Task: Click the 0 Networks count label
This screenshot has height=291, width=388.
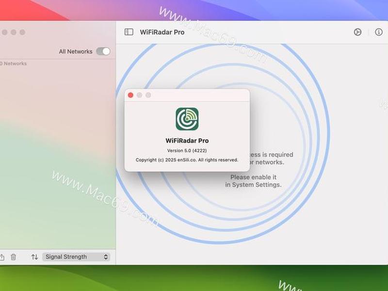Action: point(14,64)
